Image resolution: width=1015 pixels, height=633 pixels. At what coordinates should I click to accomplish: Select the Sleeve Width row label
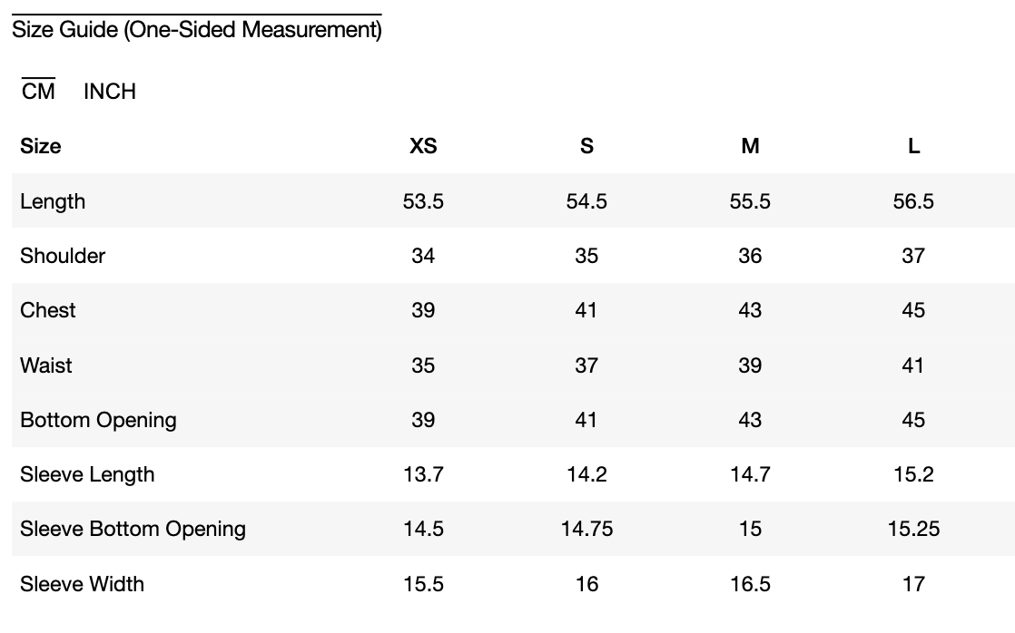[x=82, y=584]
